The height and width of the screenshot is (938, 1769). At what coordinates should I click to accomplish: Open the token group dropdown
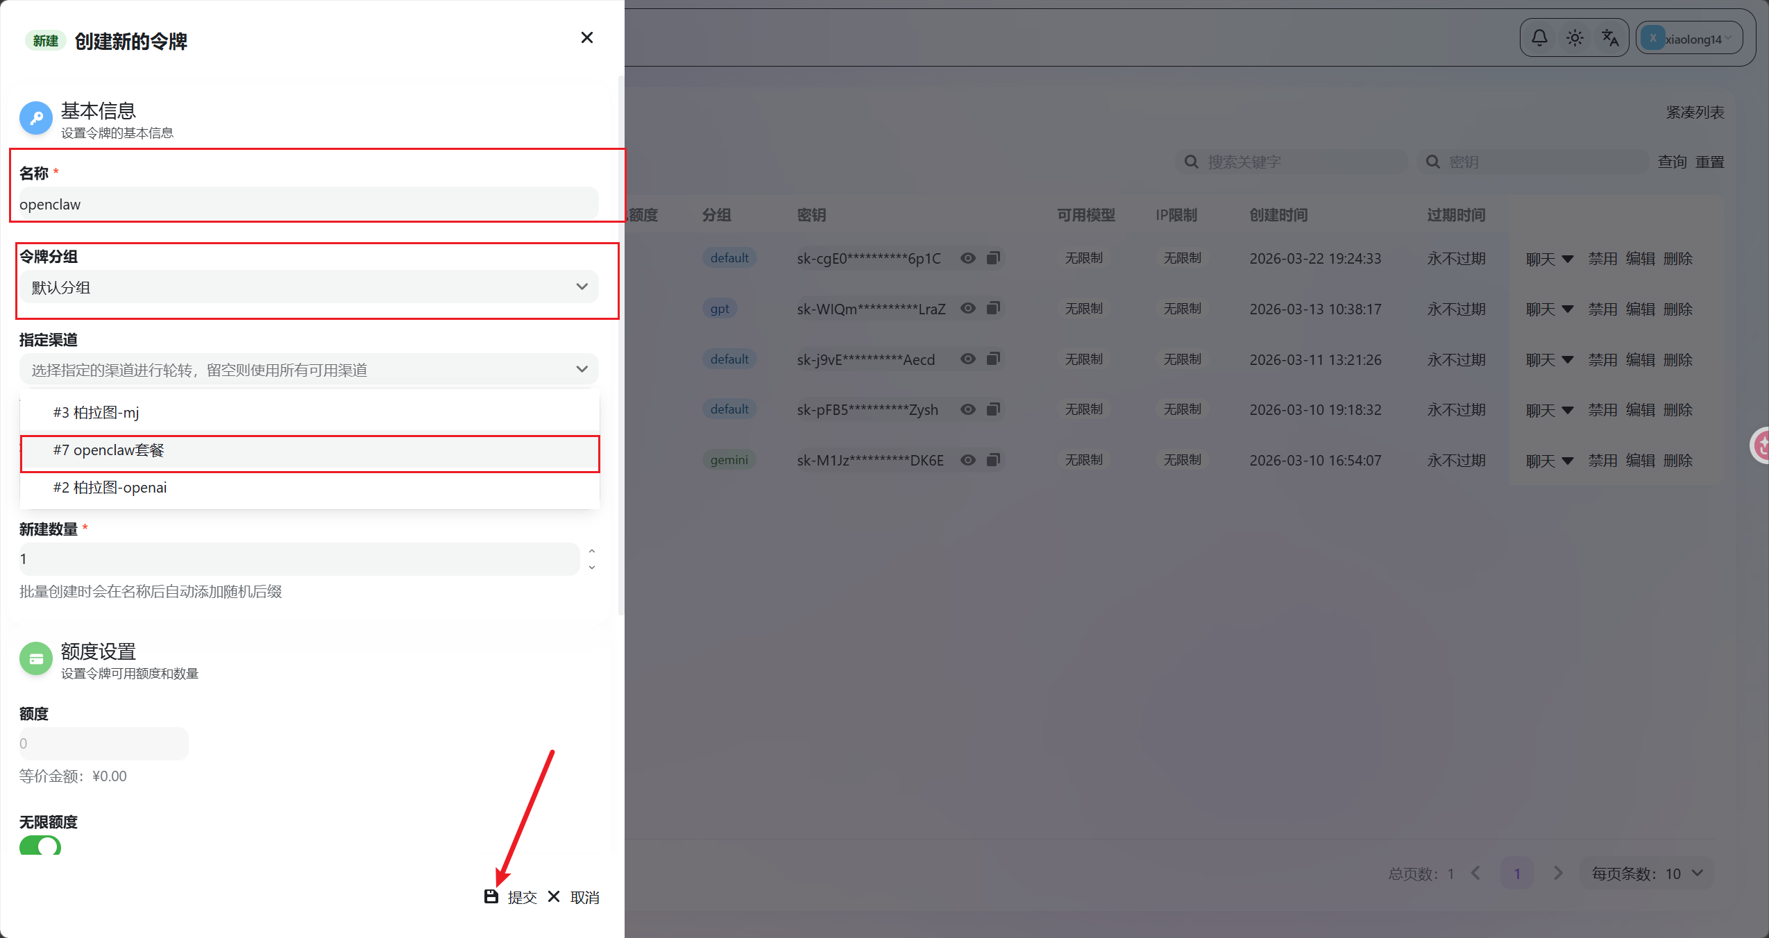309,287
